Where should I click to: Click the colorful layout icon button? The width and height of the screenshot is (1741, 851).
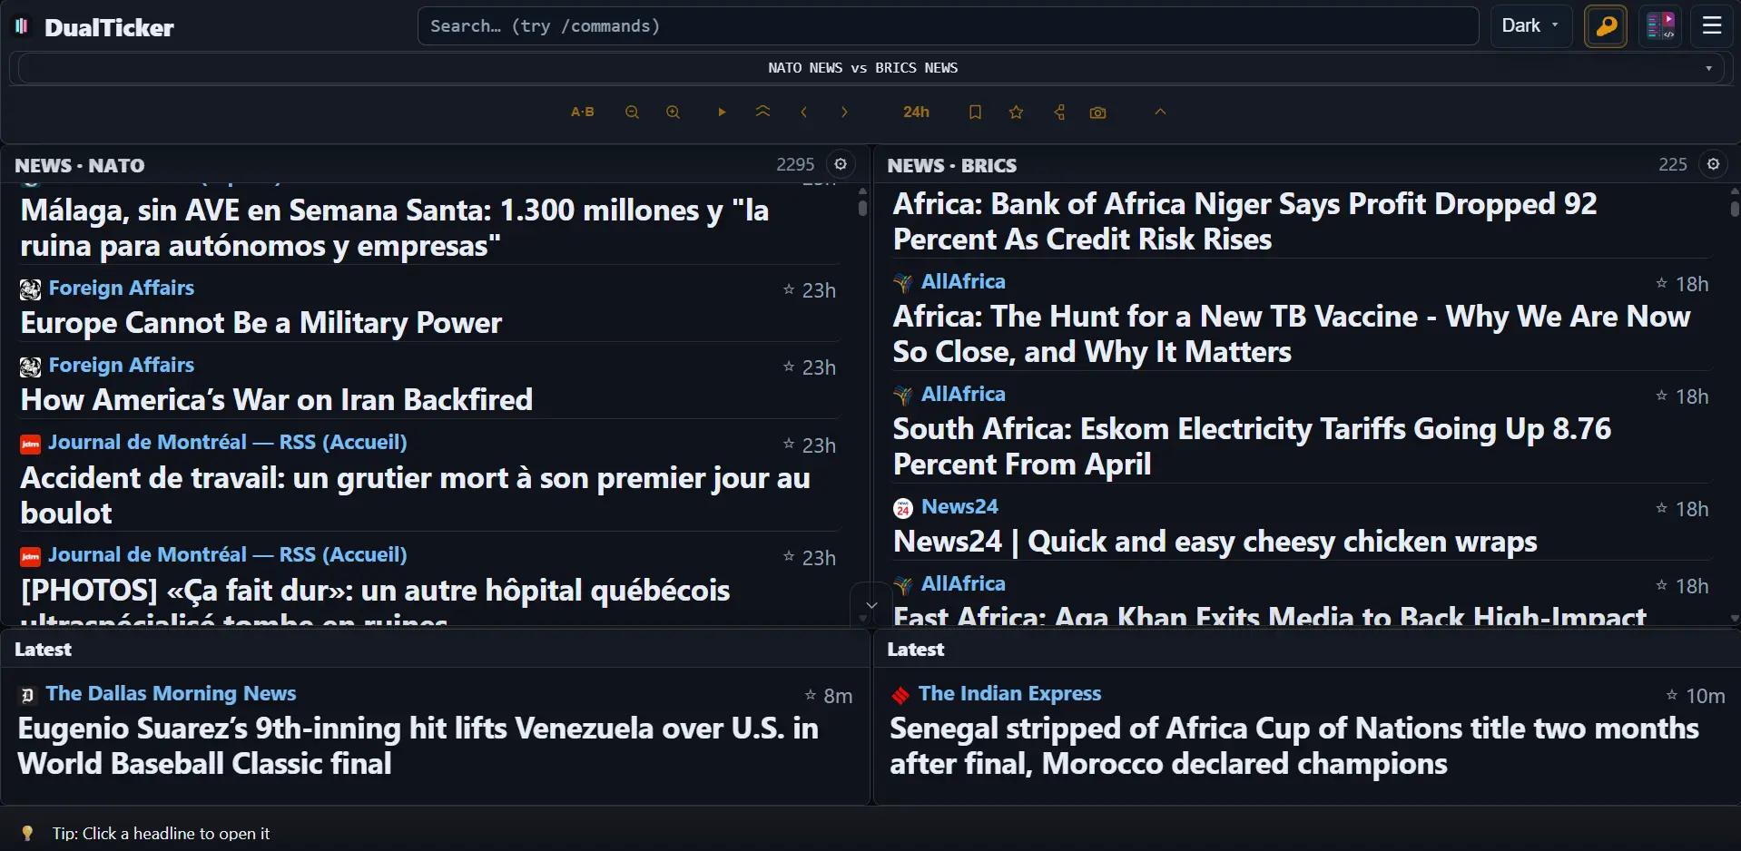(x=1661, y=25)
